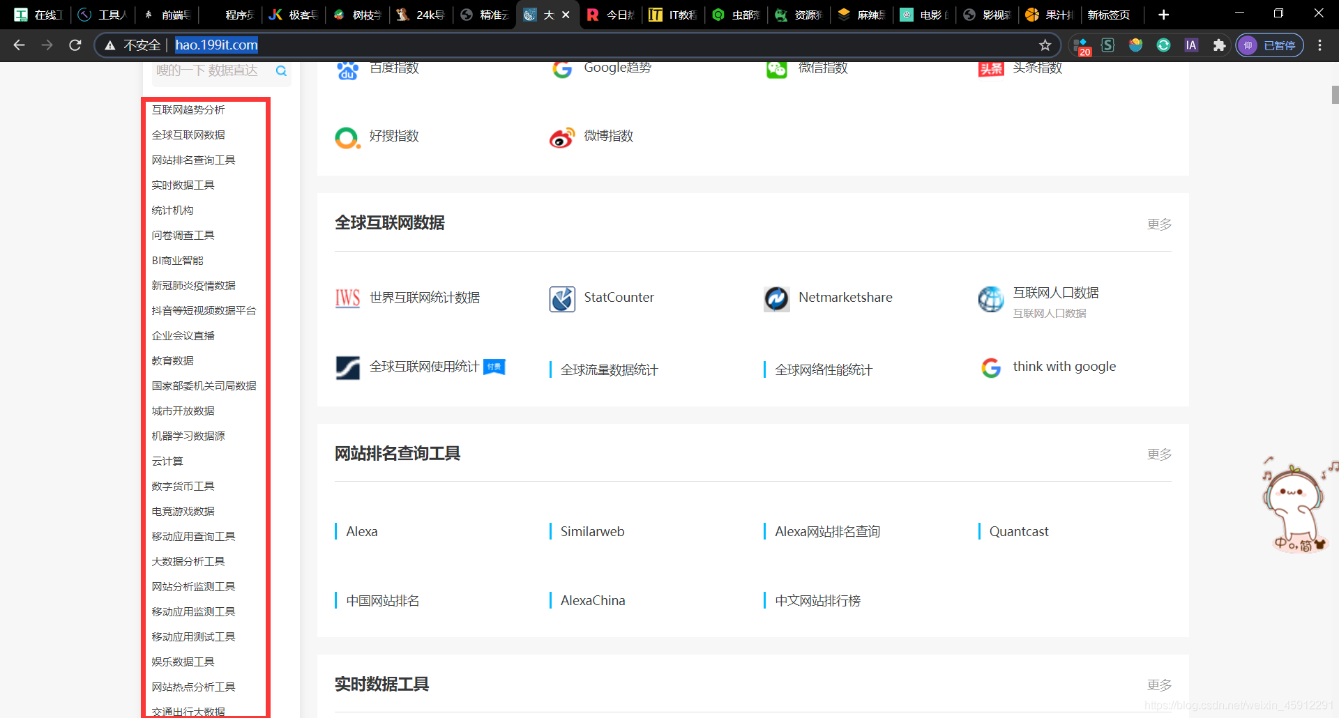
Task: Select 互联网趋势分析 in sidebar
Action: coord(188,110)
